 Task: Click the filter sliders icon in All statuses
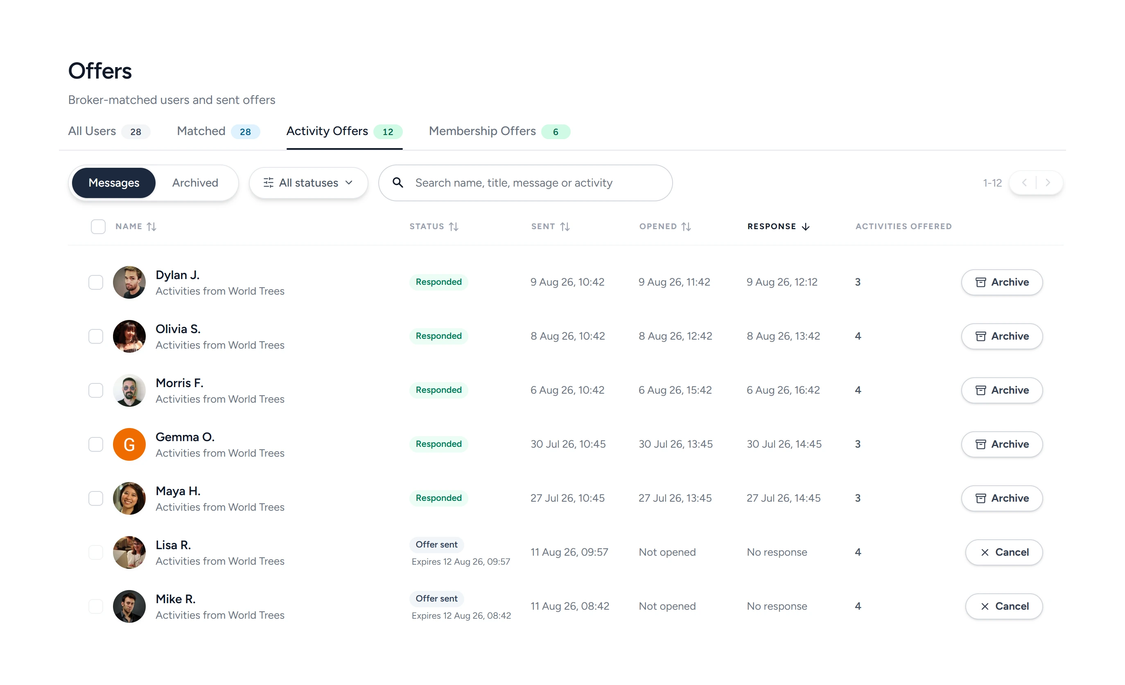click(x=269, y=183)
